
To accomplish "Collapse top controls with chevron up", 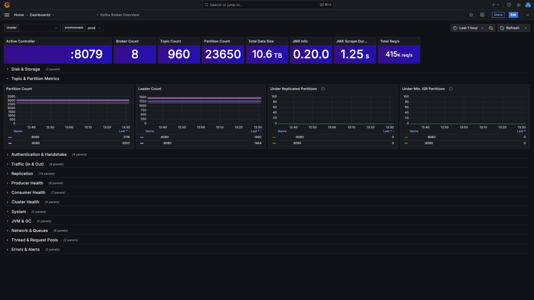I will tap(528, 15).
